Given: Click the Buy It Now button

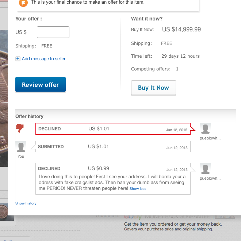Looking at the screenshot, I should pyautogui.click(x=153, y=88).
